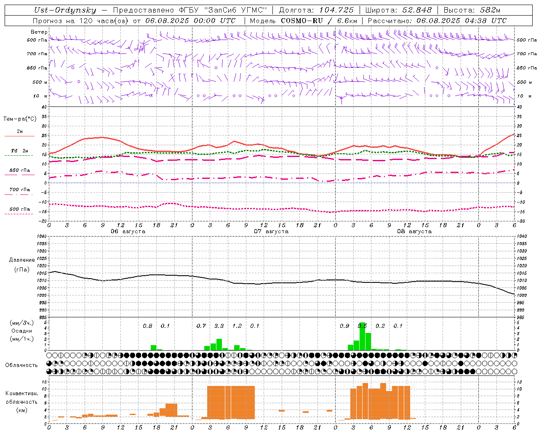Image resolution: width=539 pixels, height=431 pixels.
Task: Click the Td 2м legend label
Action: coord(19,150)
